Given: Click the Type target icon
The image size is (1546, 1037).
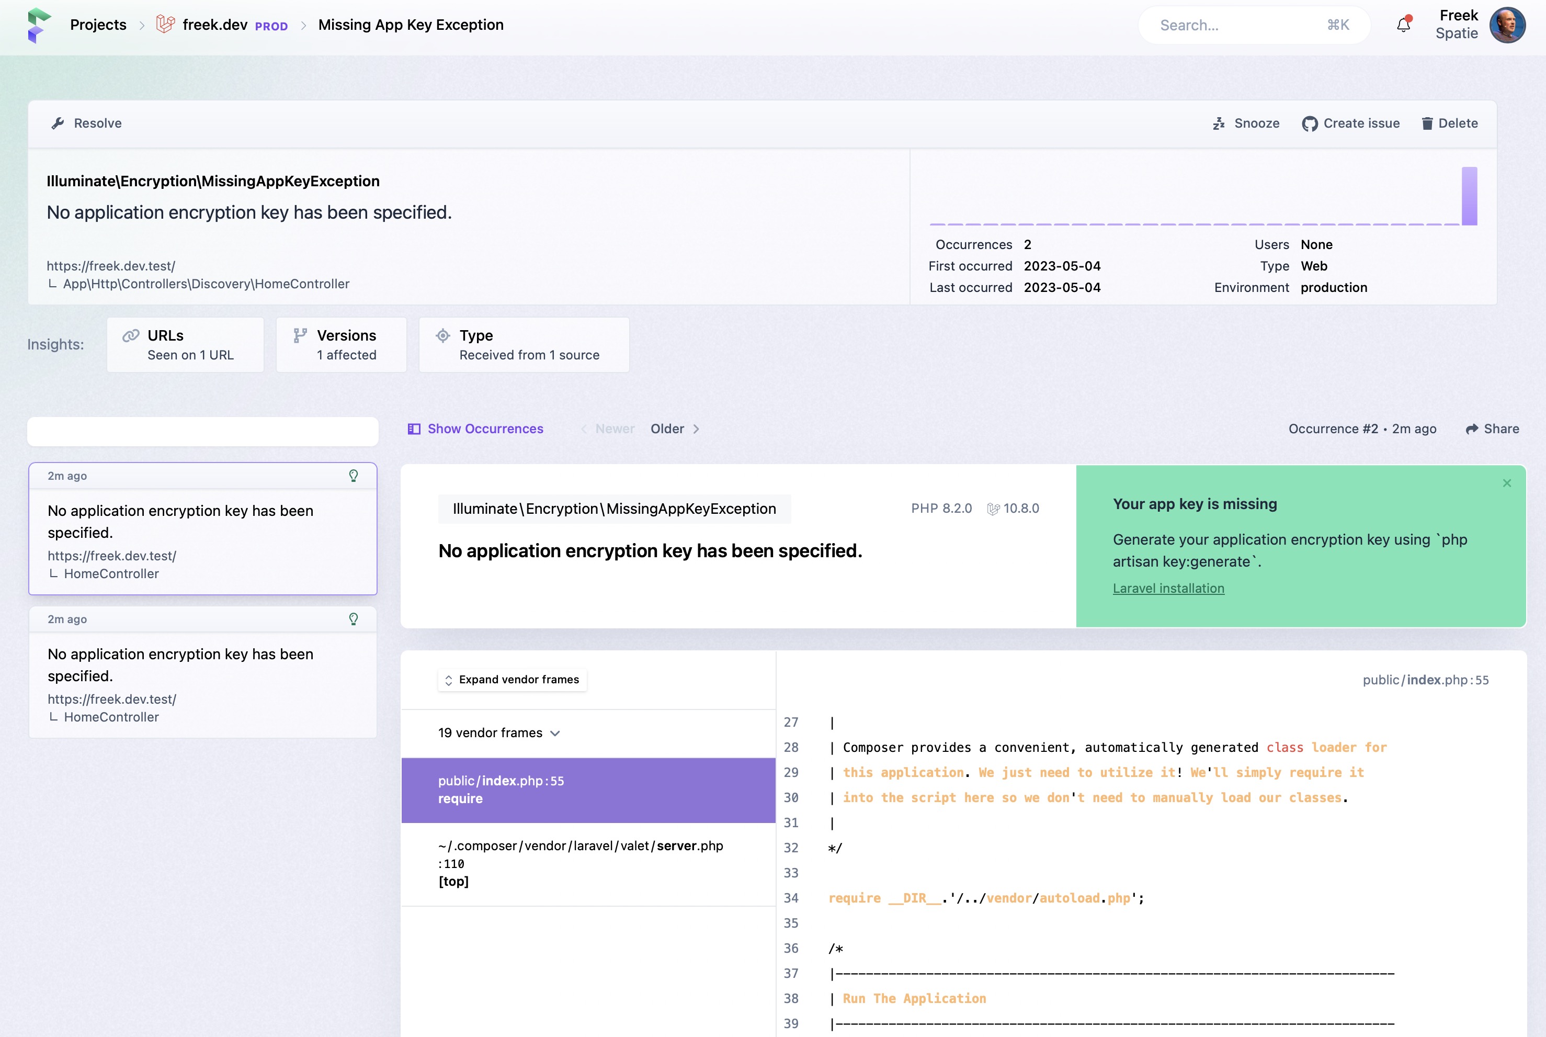Looking at the screenshot, I should click(x=443, y=335).
